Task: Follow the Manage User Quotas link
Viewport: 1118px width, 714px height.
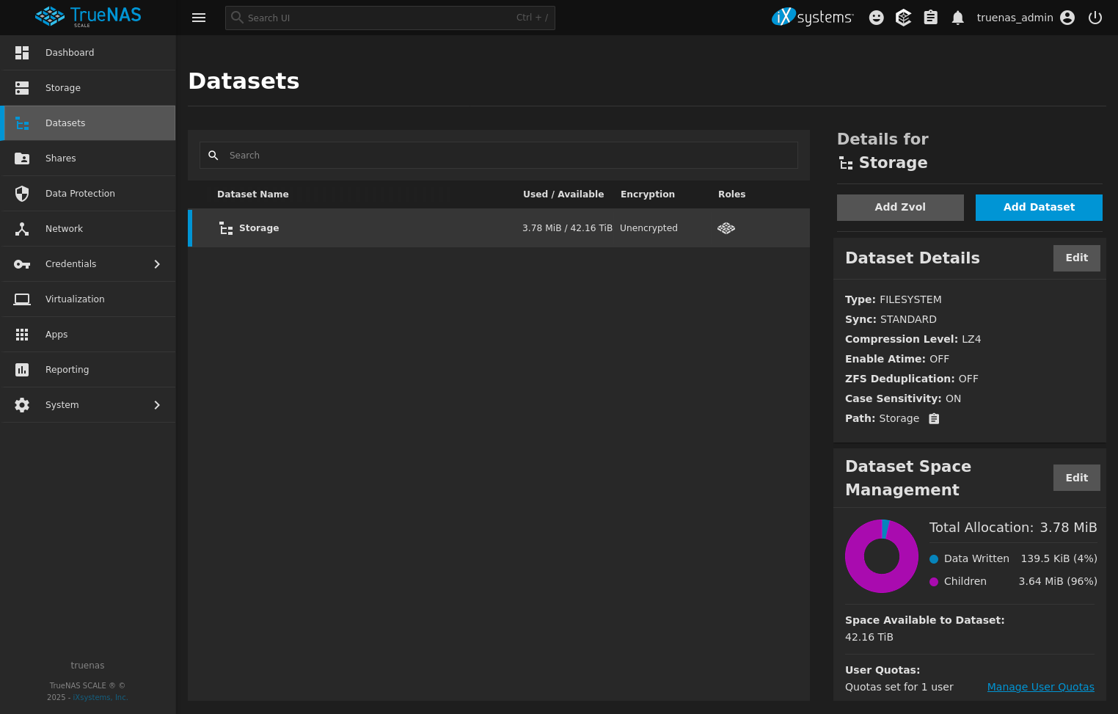Action: pyautogui.click(x=1040, y=688)
